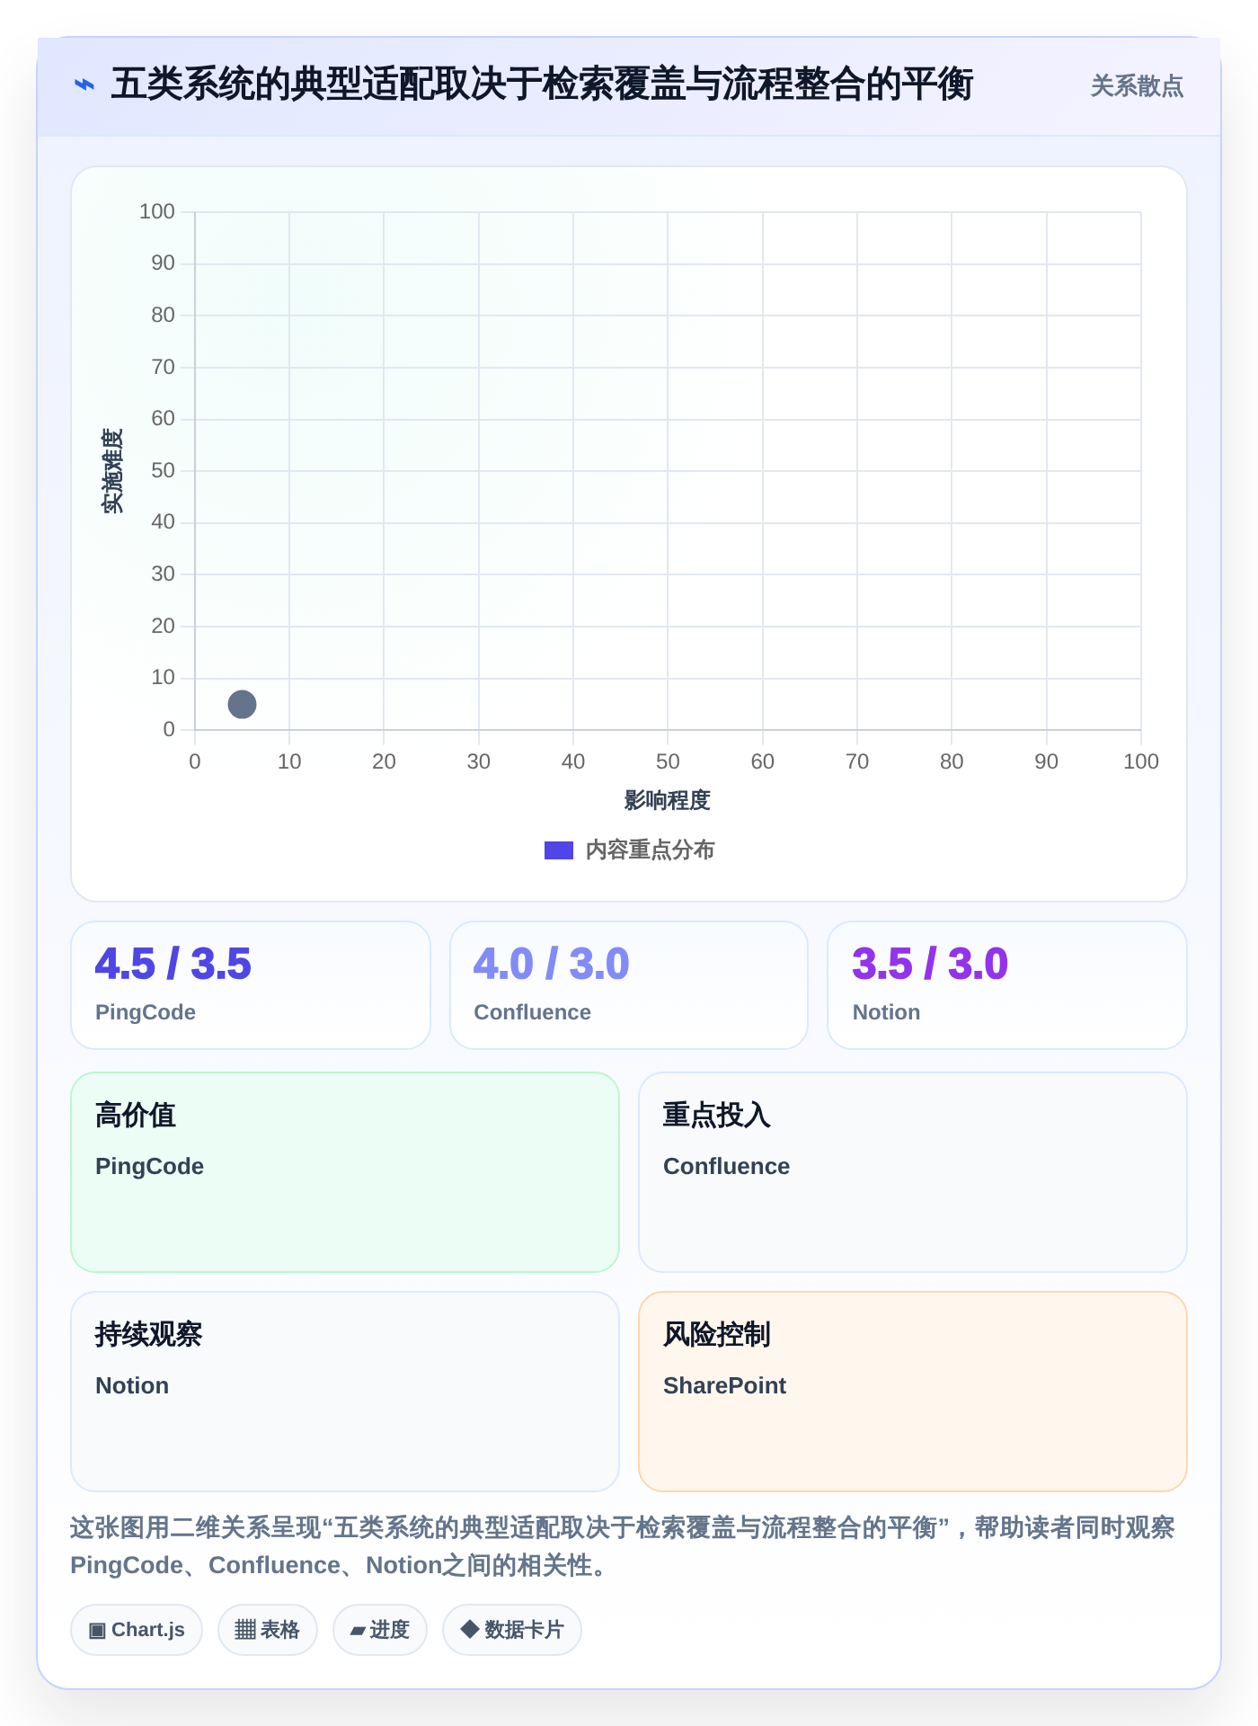This screenshot has height=1726, width=1258.
Task: Open the 重点投入 quadrant card
Action: (913, 1172)
